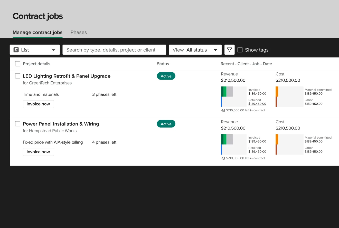Focus the search by type, details field
339x228 pixels.
click(114, 50)
